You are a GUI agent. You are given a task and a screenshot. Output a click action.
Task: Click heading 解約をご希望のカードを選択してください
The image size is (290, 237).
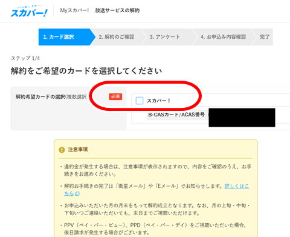pos(86,71)
